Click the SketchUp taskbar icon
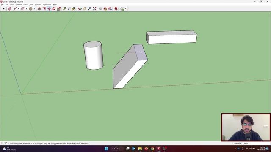Image resolution: width=271 pixels, height=152 pixels. coord(158,149)
